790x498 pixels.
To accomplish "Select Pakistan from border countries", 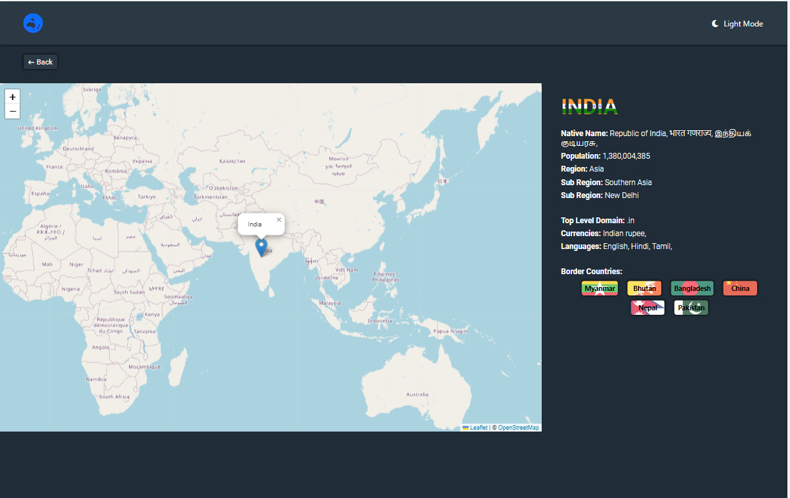I will (691, 308).
